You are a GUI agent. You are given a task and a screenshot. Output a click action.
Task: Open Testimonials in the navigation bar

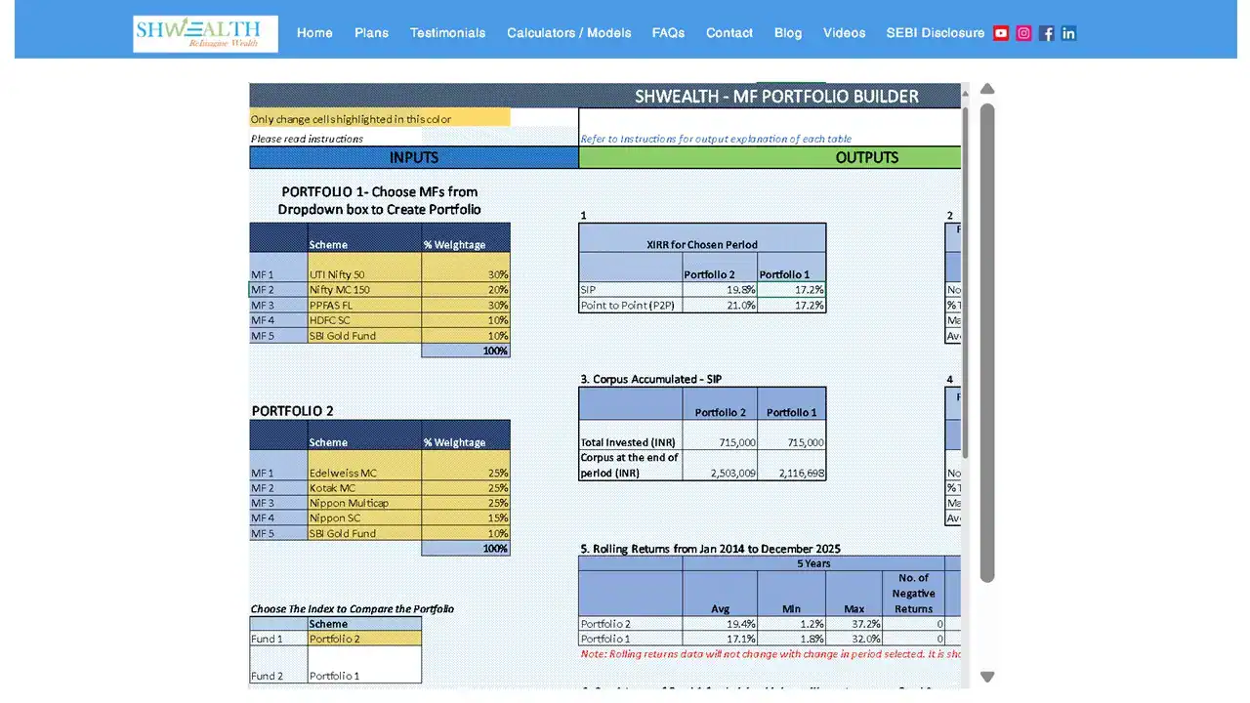(447, 33)
